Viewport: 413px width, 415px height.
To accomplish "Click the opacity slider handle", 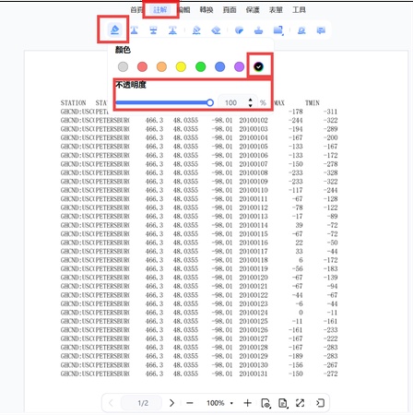I will [x=210, y=102].
